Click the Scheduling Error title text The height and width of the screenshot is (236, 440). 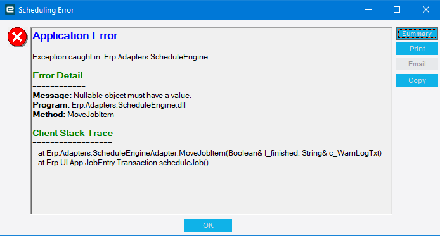point(46,10)
